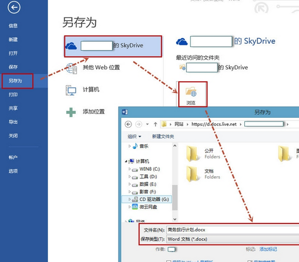Click the 文件名 input field
The image size is (299, 262).
(232, 230)
